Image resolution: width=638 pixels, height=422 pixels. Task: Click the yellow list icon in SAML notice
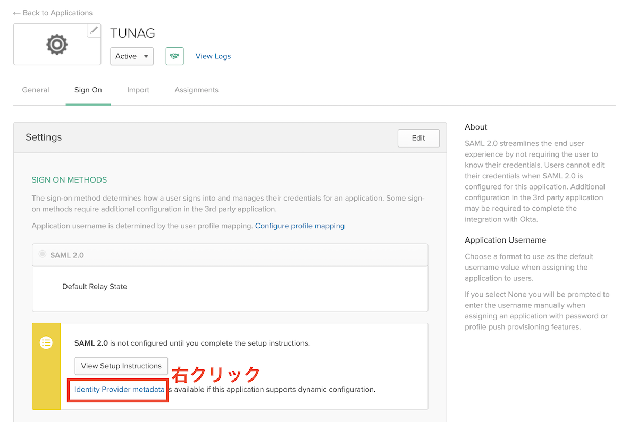click(46, 343)
